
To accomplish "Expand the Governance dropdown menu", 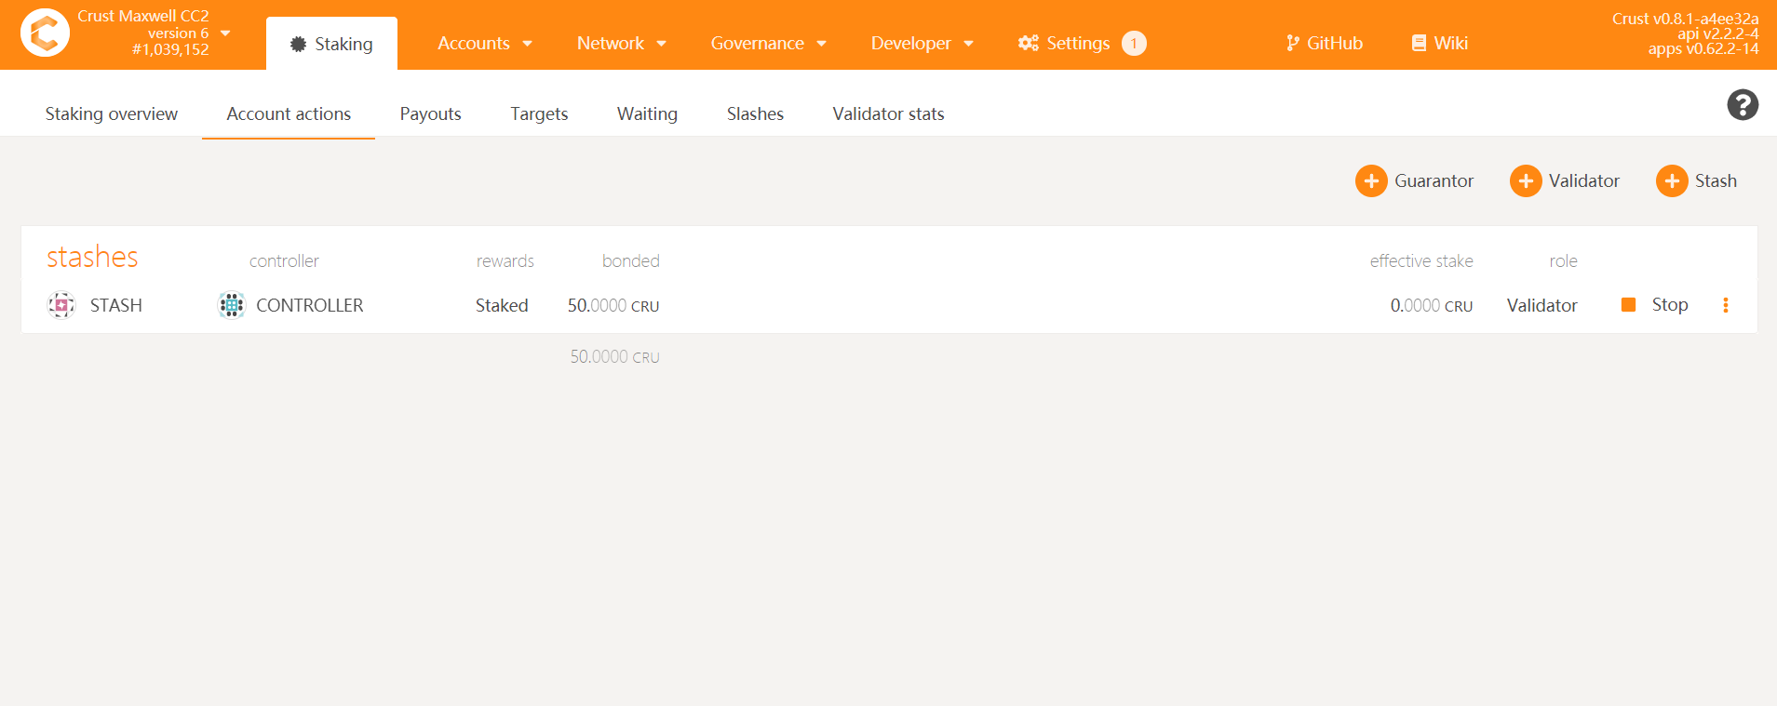I will click(x=768, y=44).
